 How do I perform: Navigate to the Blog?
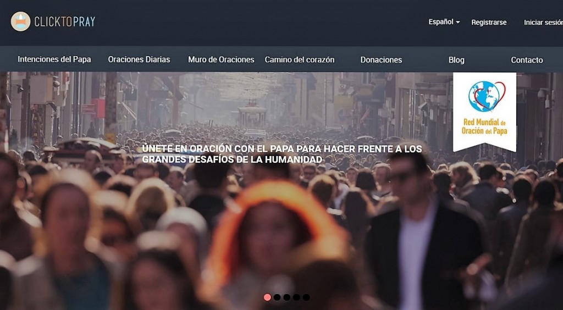[456, 60]
